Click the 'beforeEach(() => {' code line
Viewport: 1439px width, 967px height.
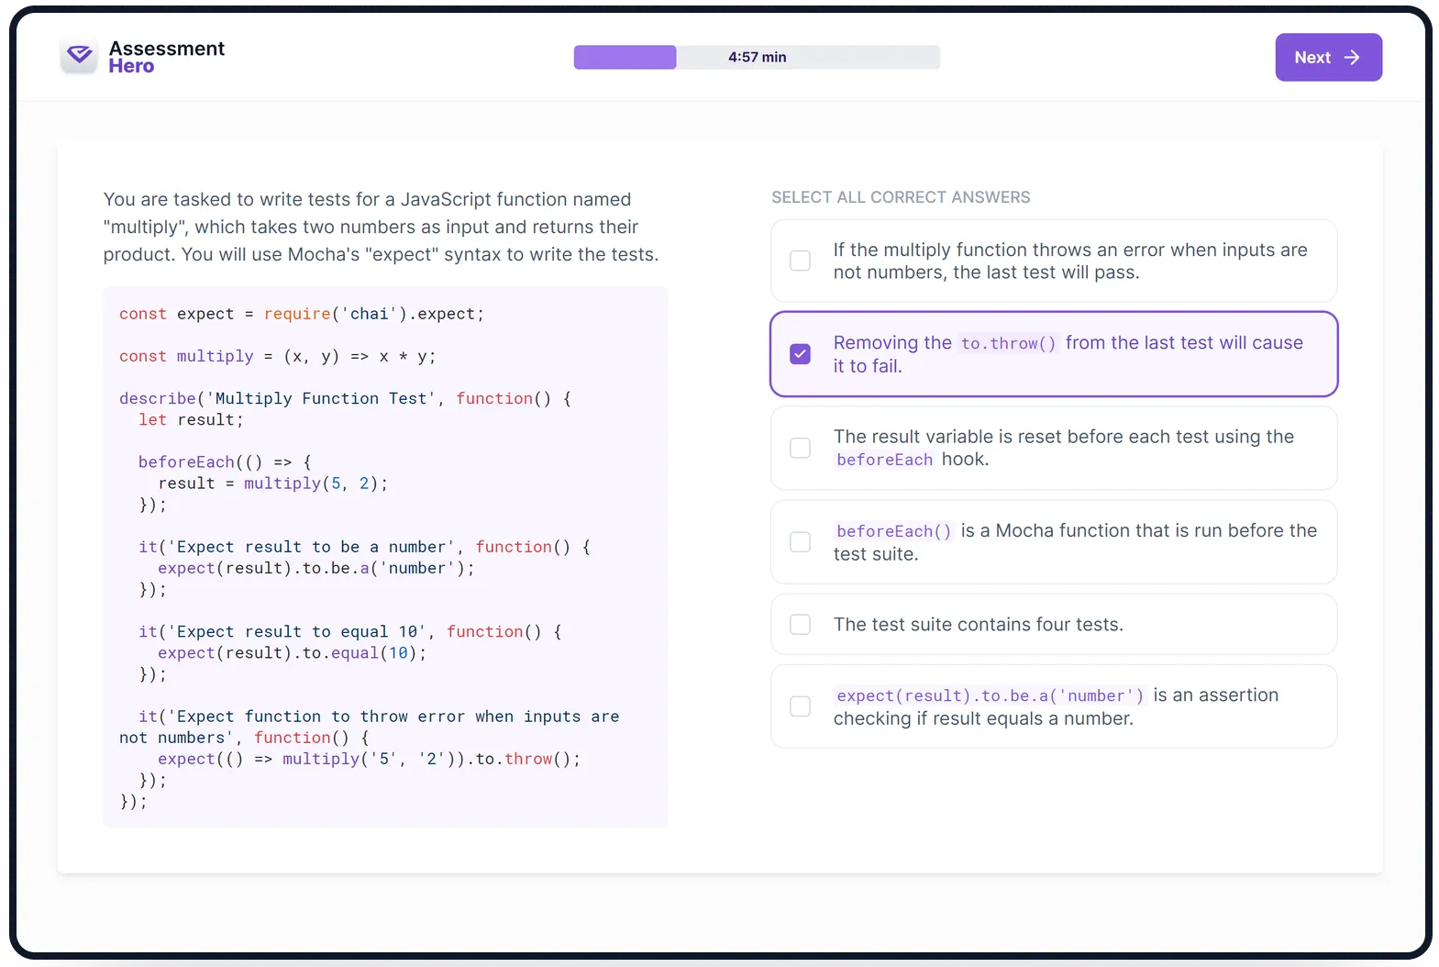coord(225,462)
